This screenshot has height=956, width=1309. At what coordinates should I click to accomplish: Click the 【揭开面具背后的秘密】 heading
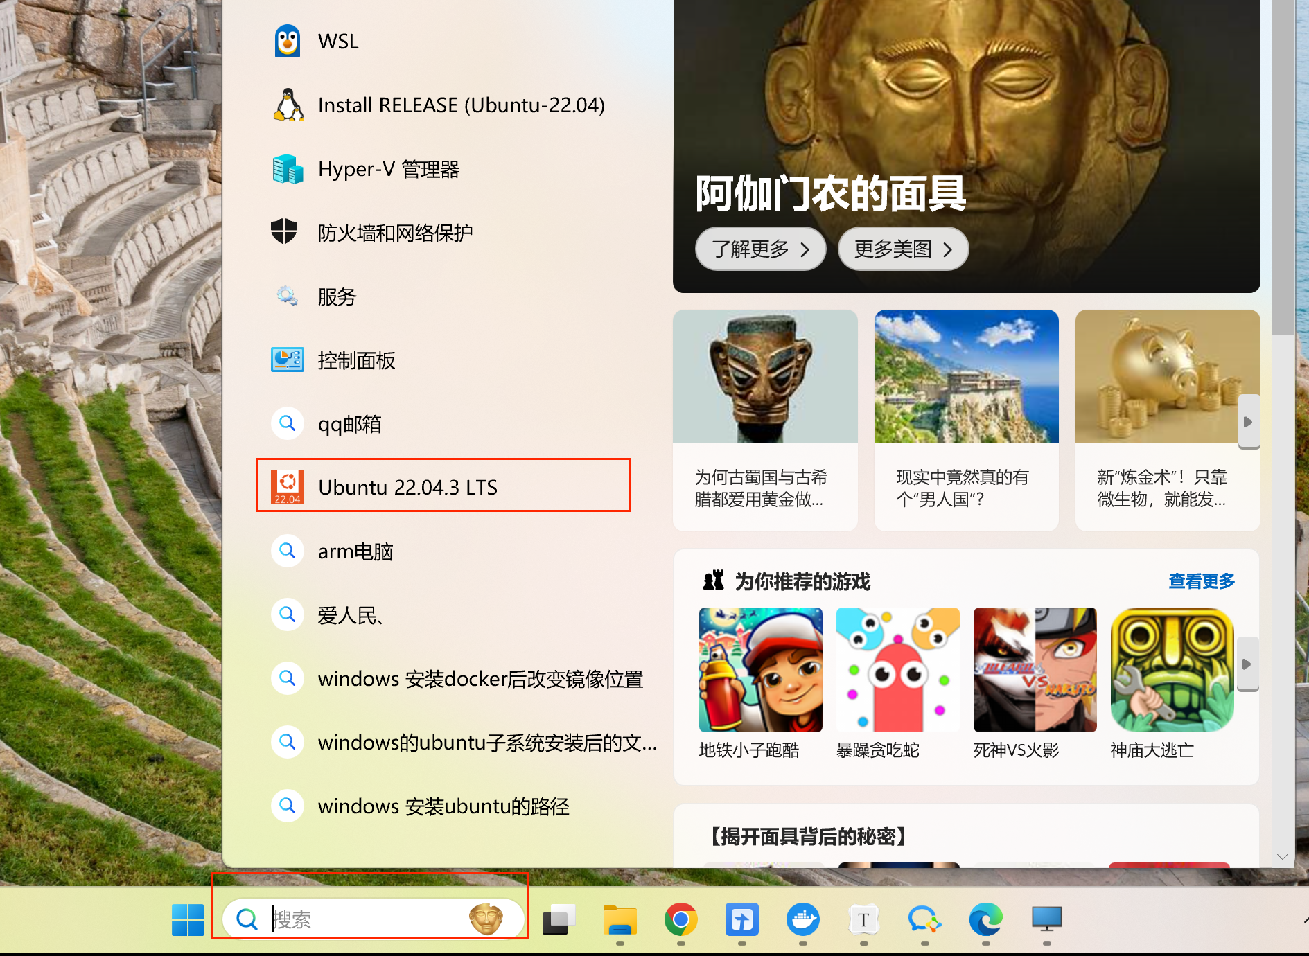coord(808,836)
